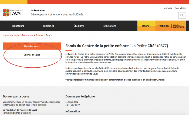Click La Fondation header title
This screenshot has width=189, height=115.
38,10
